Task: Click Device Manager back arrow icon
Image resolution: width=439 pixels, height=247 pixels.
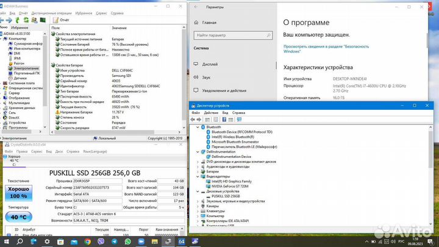Action: click(193, 120)
